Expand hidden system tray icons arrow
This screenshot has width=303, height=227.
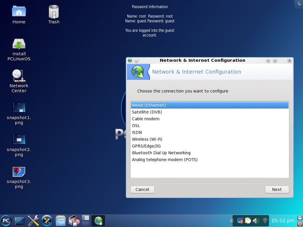(x=231, y=221)
